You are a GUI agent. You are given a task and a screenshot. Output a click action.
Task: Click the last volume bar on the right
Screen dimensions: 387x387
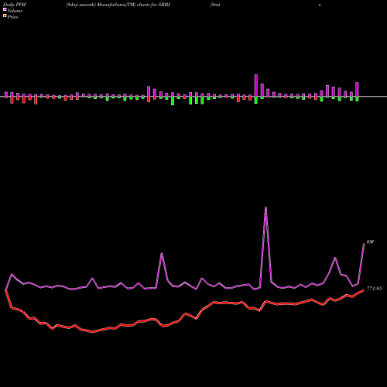pyautogui.click(x=357, y=90)
